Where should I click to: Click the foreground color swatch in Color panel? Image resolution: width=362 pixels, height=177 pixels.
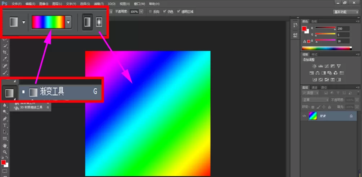pyautogui.click(x=304, y=28)
